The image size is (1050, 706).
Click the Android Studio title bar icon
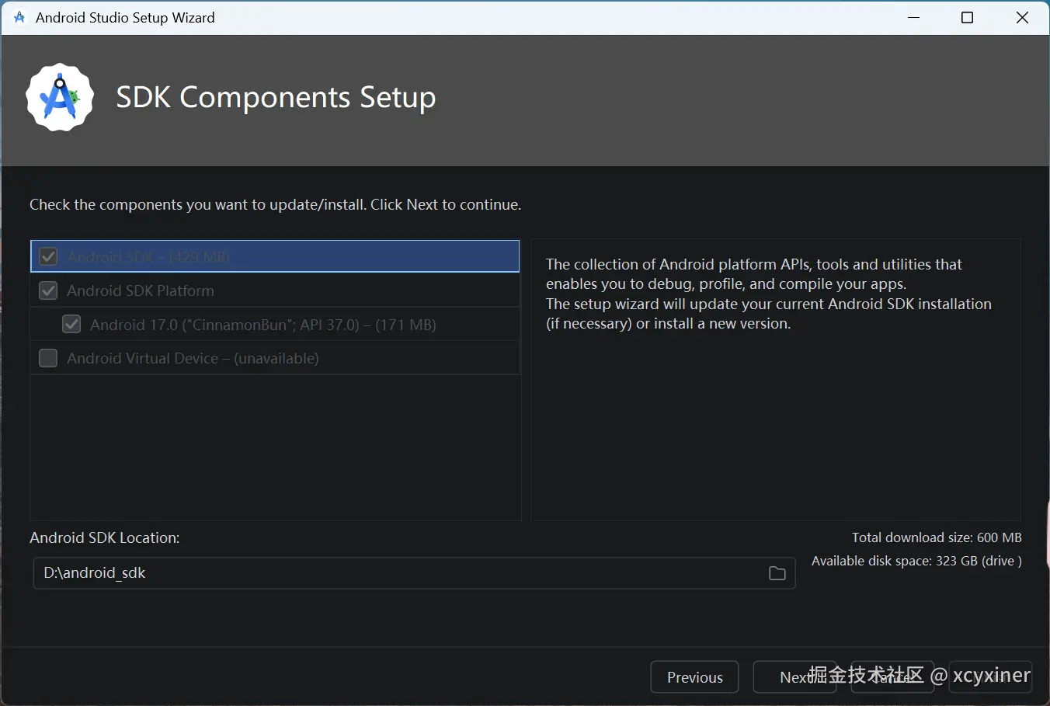click(19, 17)
